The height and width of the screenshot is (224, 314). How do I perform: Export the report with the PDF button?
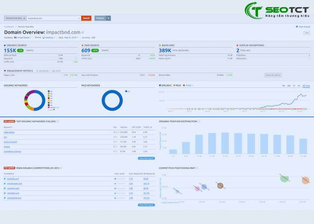pos(307,33)
